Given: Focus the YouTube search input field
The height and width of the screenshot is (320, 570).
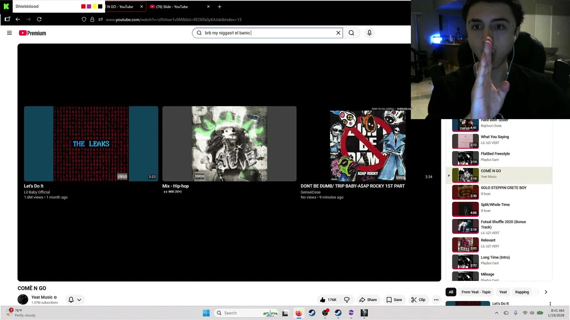Looking at the screenshot, I should 267,33.
